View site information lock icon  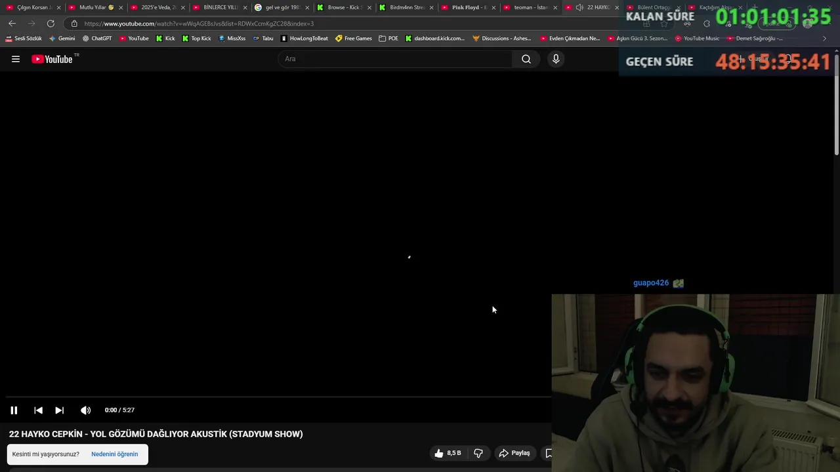click(74, 24)
